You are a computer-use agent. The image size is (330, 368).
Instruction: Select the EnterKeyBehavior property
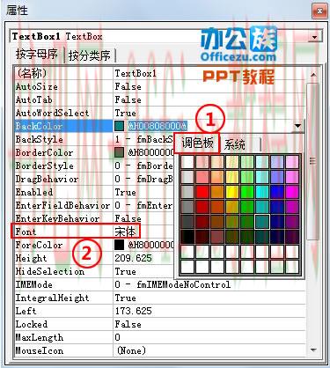coord(63,218)
